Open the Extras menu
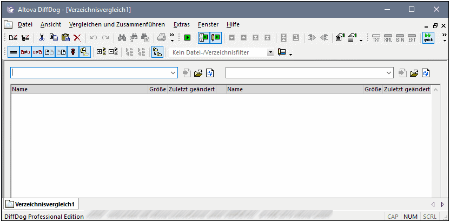Viewport: 450px width, 222px height. [182, 25]
